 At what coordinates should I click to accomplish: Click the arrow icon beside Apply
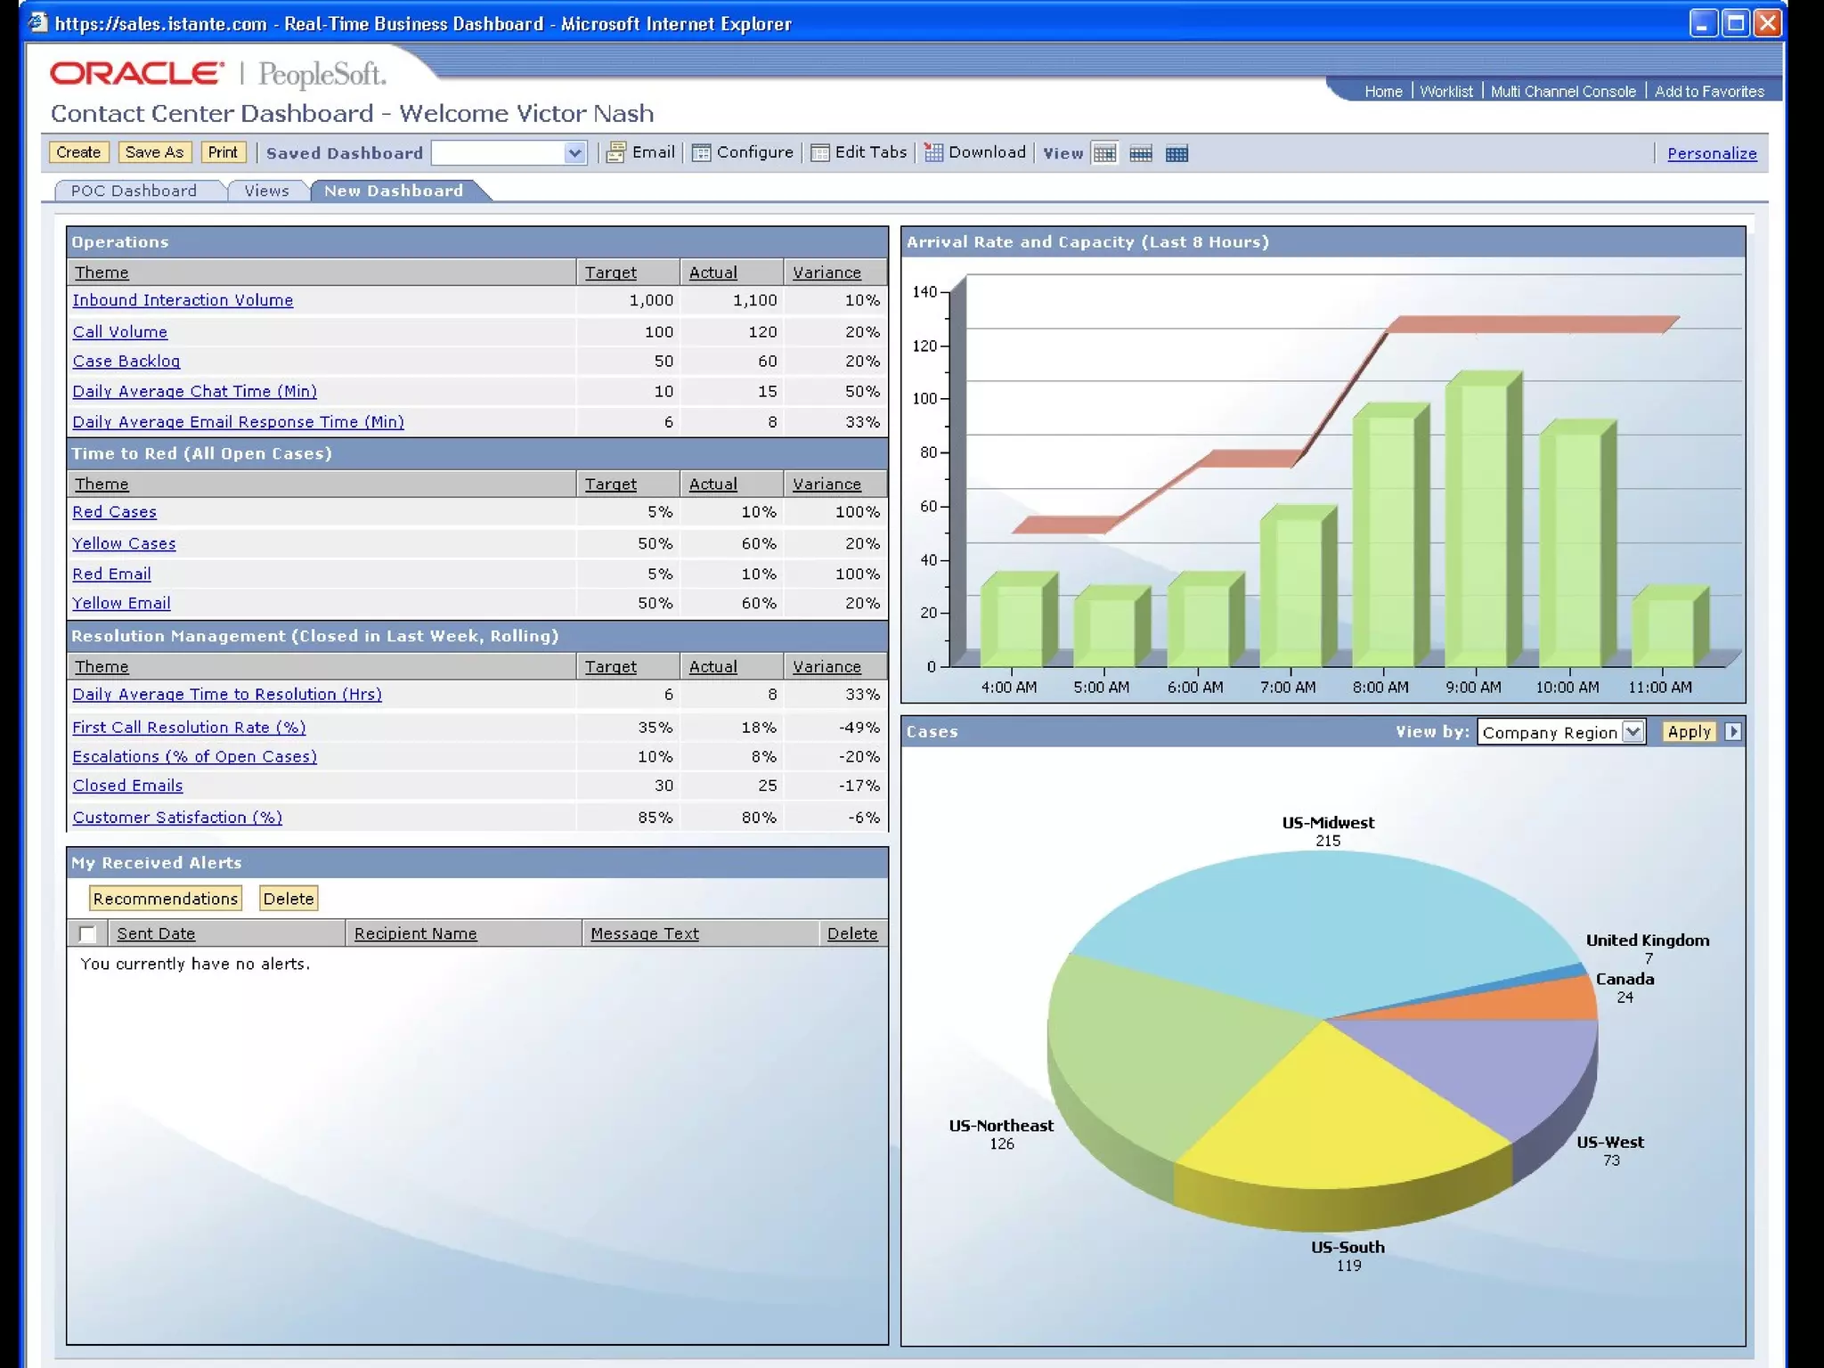click(x=1732, y=731)
